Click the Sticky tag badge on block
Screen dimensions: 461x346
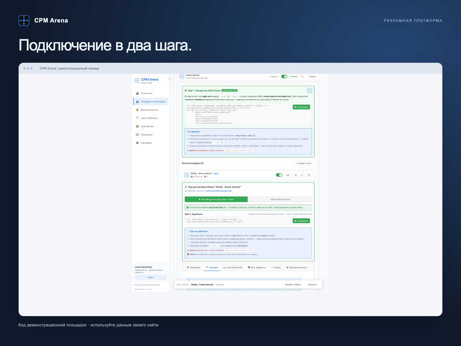tap(216, 174)
